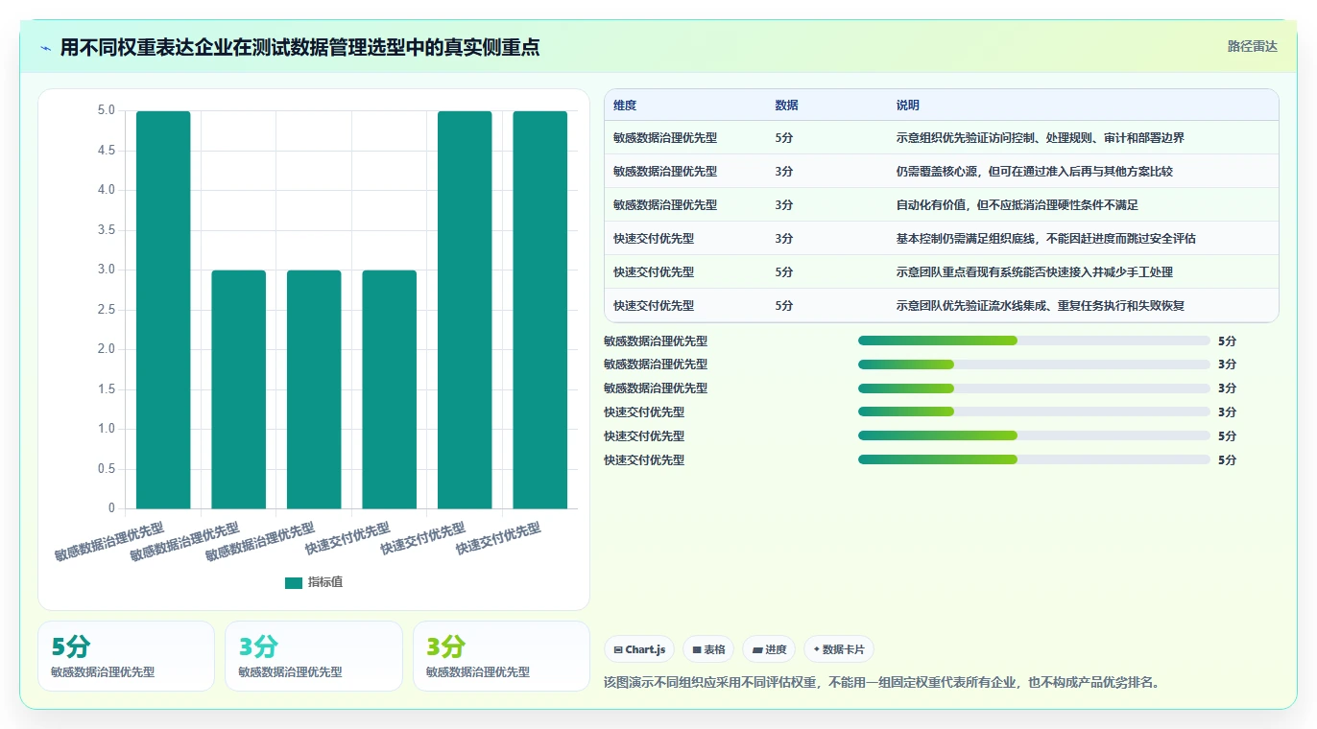Select row text 自动化有价值，但不应抵消治理硬性条件不满足
Screen dimensions: 1317x729
[x=941, y=205]
